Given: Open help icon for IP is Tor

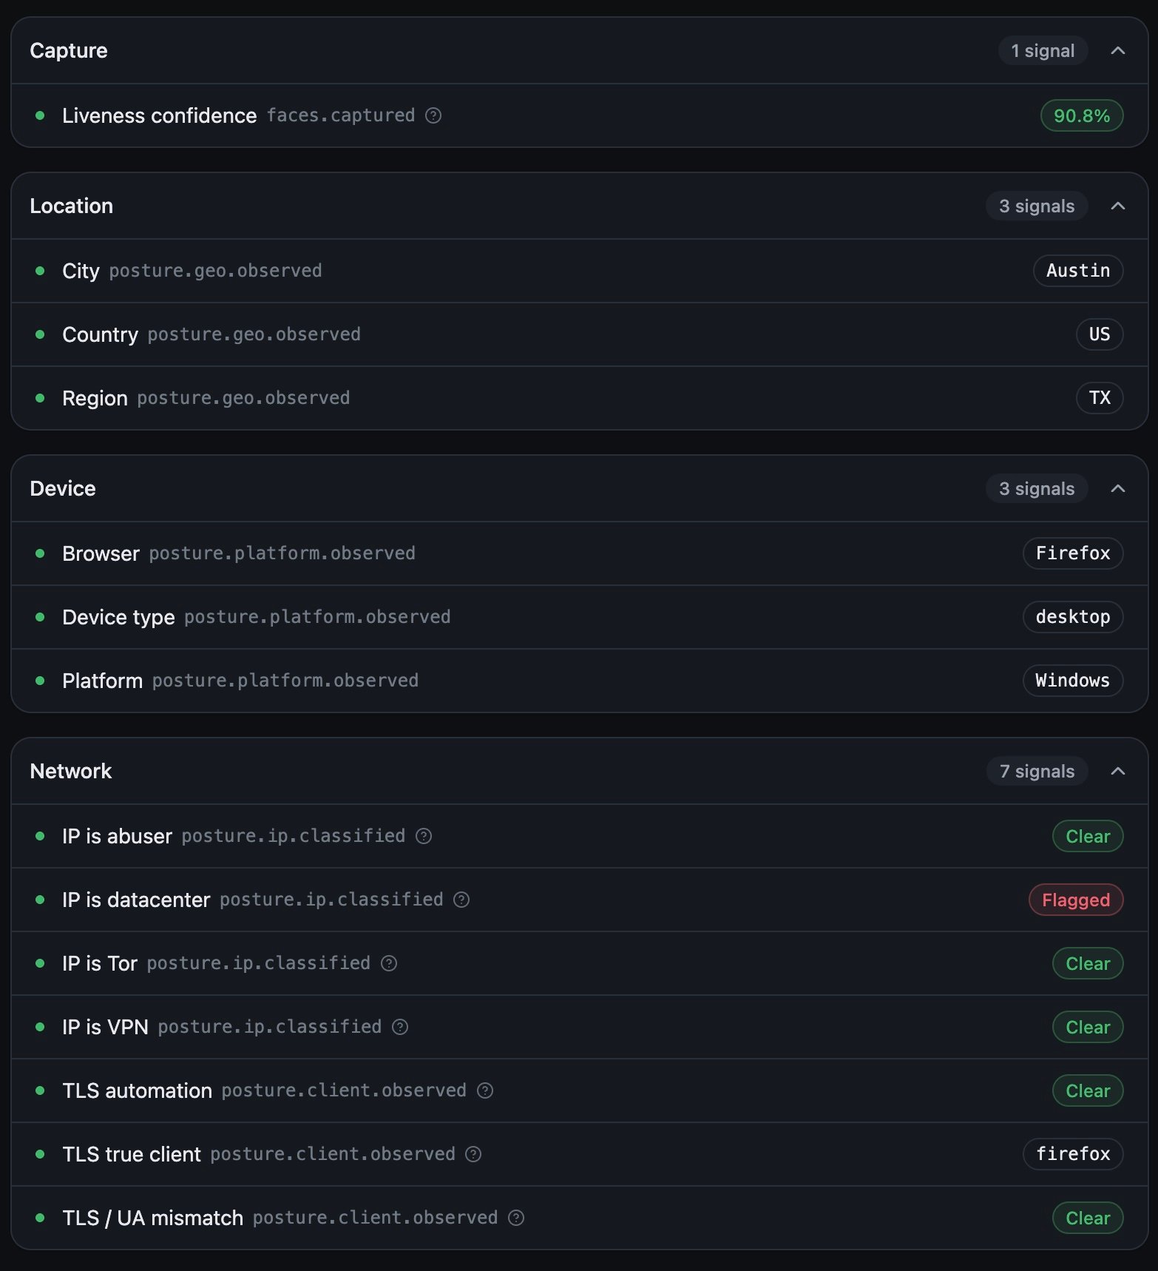Looking at the screenshot, I should 389,963.
